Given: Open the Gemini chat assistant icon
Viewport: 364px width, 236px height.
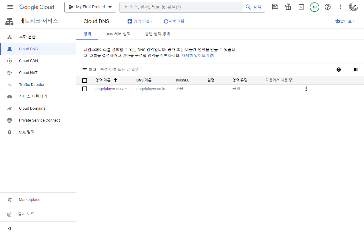Looking at the screenshot, I should point(275,7).
